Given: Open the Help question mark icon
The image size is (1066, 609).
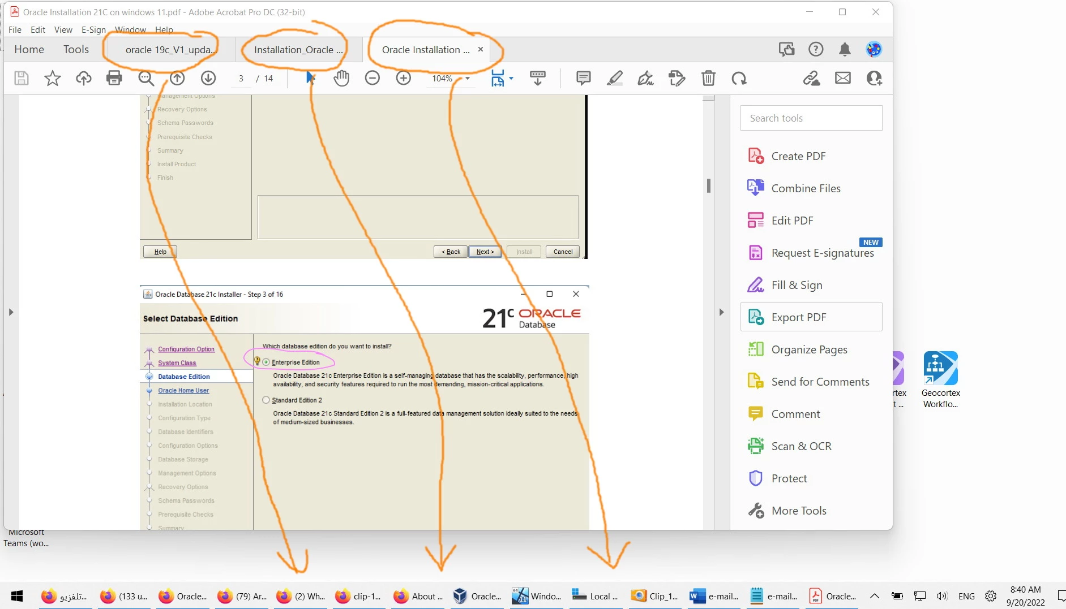Looking at the screenshot, I should (816, 49).
